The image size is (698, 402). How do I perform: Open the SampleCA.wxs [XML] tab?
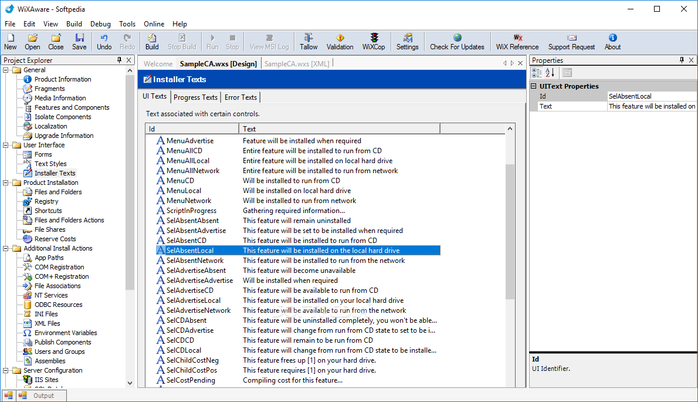(x=297, y=63)
